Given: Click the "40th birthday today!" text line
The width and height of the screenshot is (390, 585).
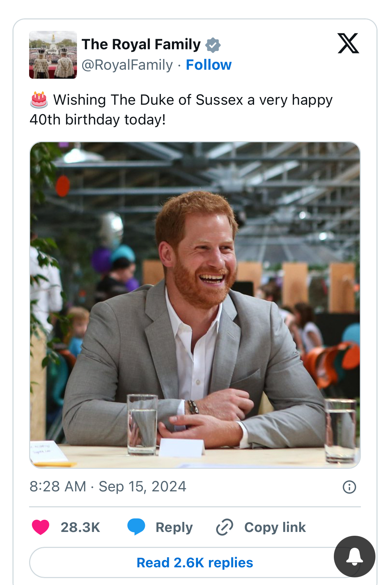Looking at the screenshot, I should click(98, 120).
